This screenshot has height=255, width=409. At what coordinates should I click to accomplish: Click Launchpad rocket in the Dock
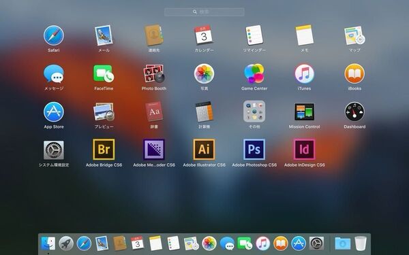[x=66, y=243]
